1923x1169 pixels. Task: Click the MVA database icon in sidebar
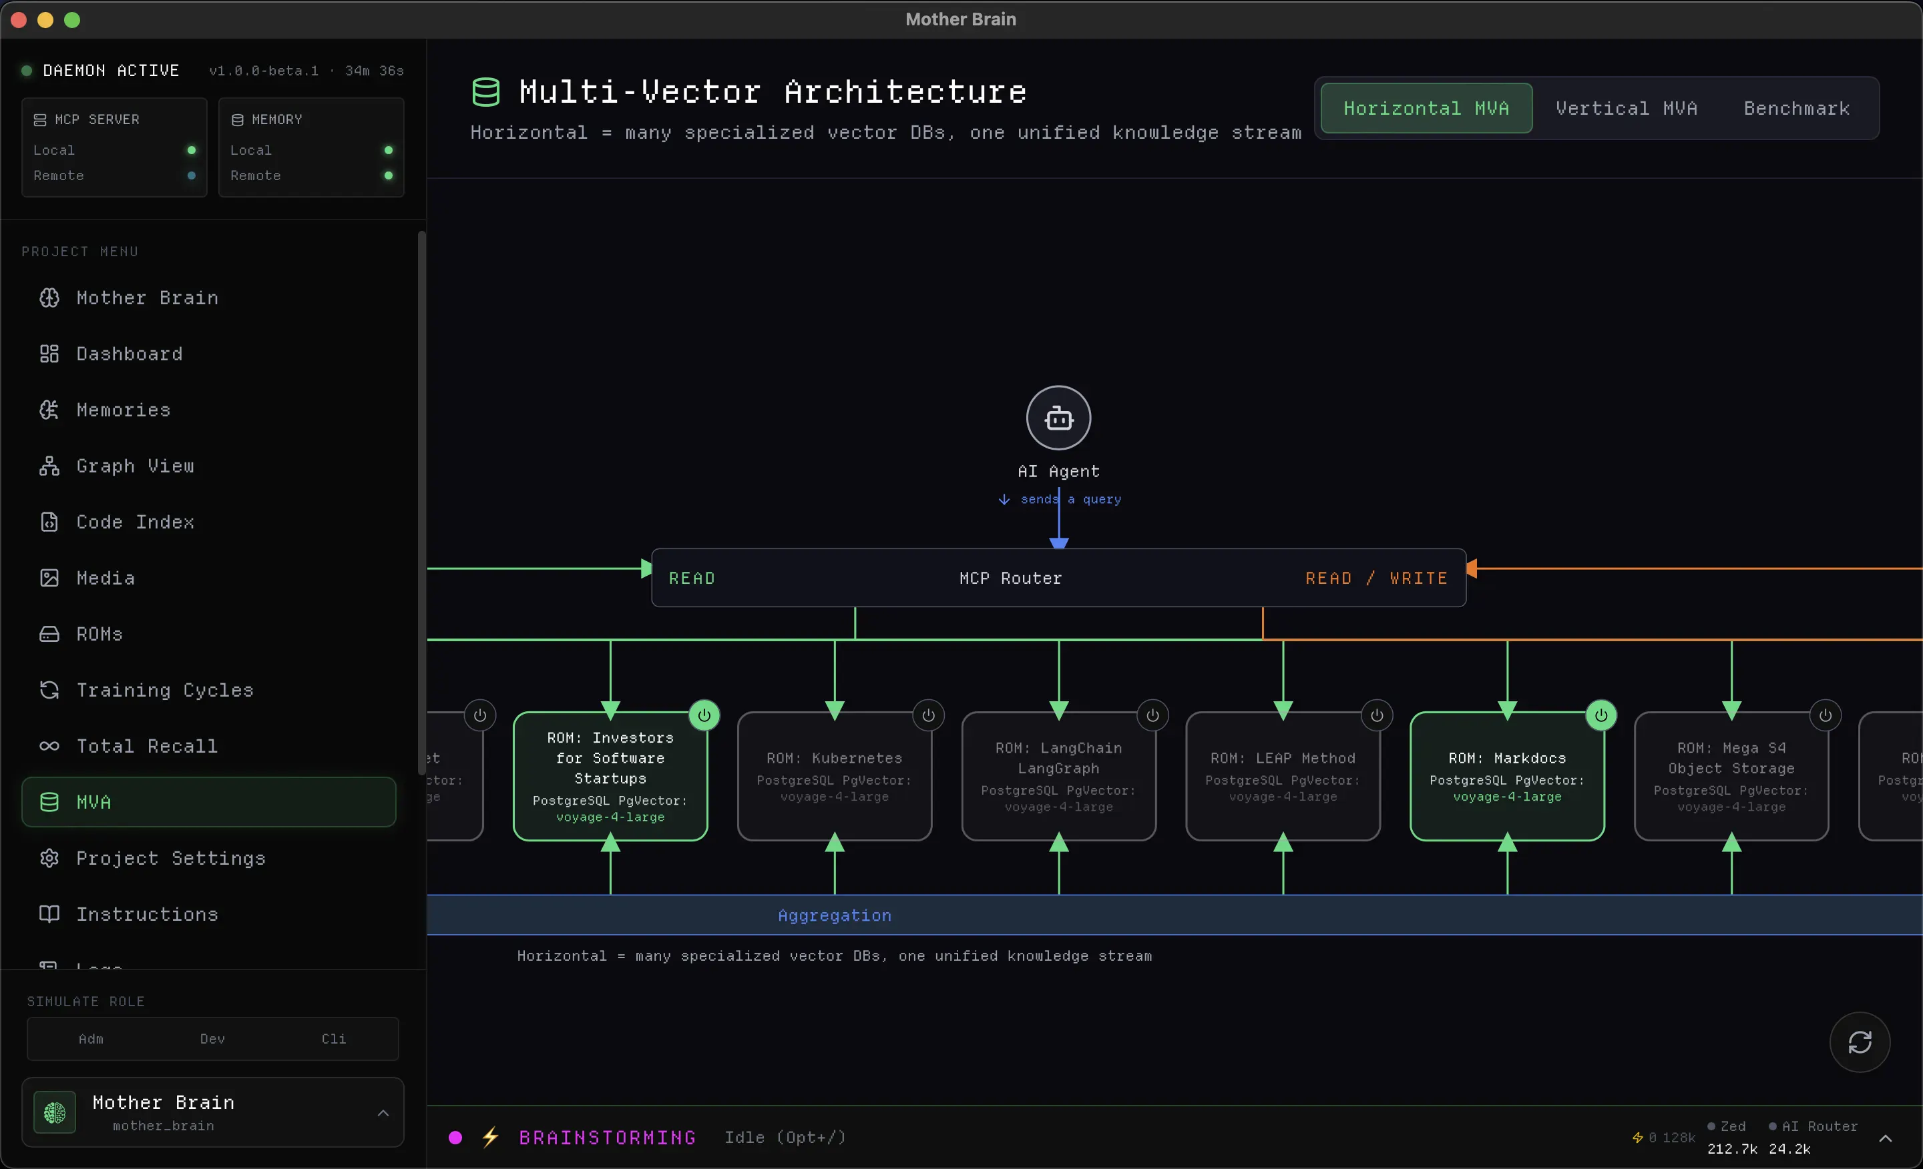click(49, 802)
